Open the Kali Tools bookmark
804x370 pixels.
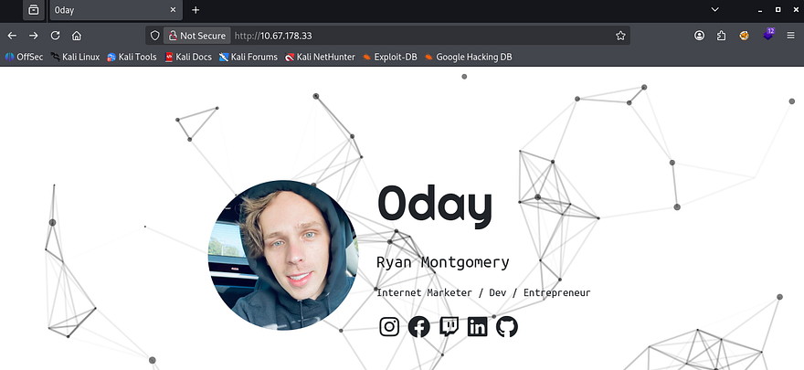click(132, 57)
